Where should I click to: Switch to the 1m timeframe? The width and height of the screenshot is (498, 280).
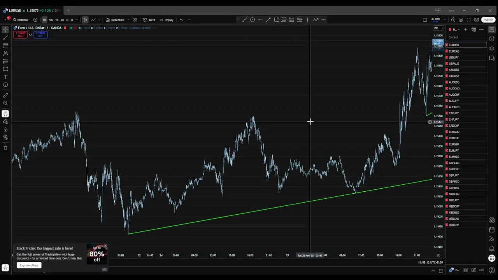[44, 20]
